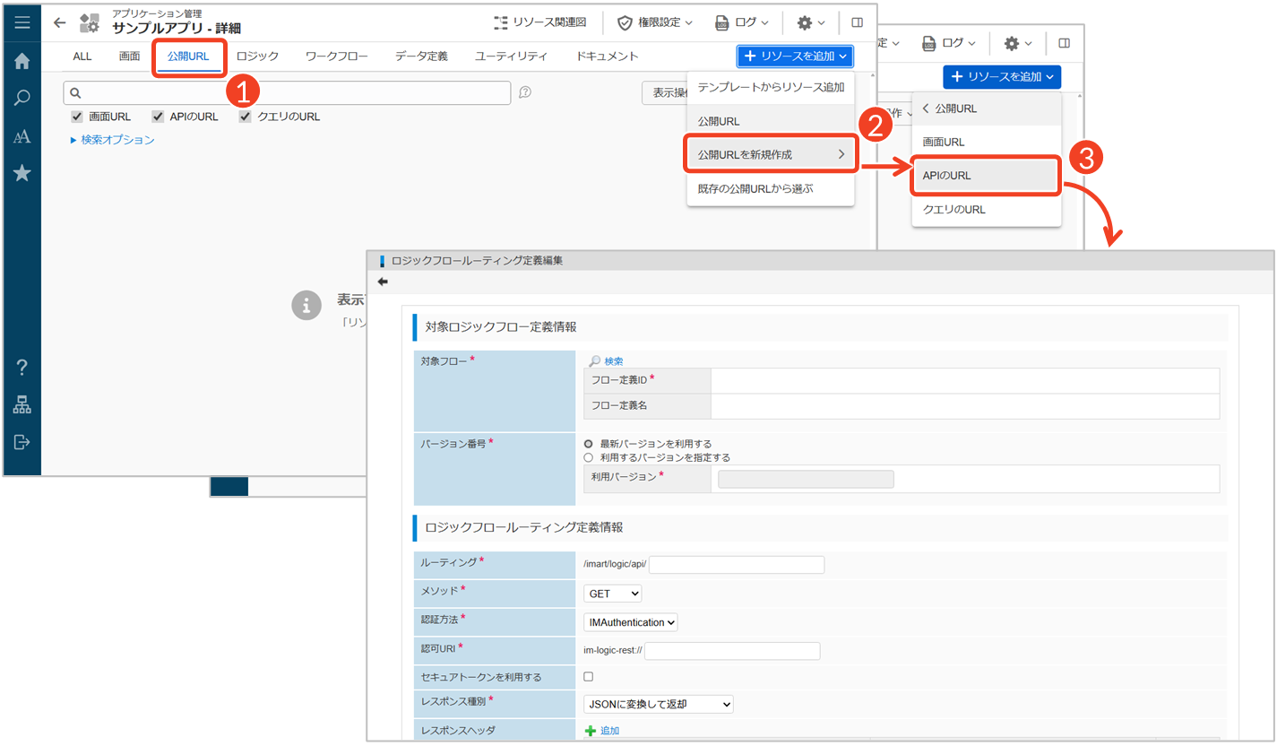Select 利用するバージョンを指定する radio button
Image resolution: width=1277 pixels, height=746 pixels.
[x=589, y=457]
